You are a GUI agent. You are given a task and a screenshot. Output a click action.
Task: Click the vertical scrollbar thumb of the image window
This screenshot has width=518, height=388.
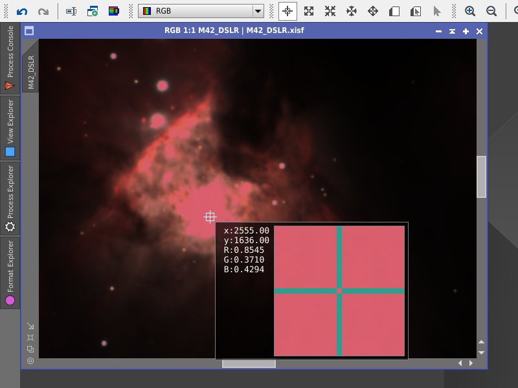click(482, 177)
